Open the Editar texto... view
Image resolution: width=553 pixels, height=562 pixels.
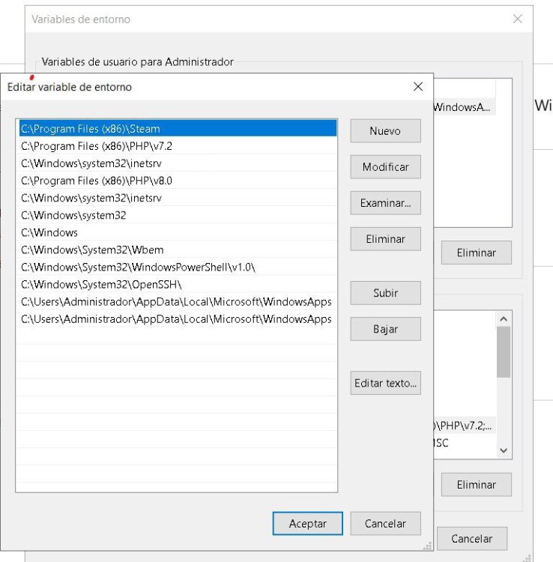(x=385, y=383)
